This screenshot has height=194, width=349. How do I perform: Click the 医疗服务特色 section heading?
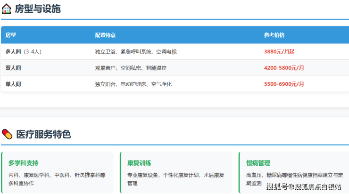(43, 134)
